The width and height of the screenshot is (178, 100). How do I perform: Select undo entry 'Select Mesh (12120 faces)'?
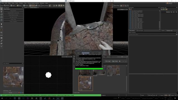tap(137, 22)
